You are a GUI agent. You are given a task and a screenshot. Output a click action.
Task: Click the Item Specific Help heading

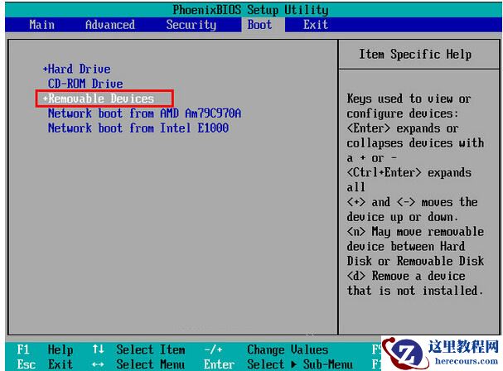[x=415, y=54]
